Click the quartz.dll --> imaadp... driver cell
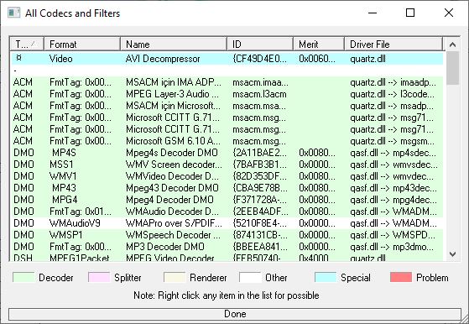Image resolution: width=469 pixels, height=324 pixels. point(393,82)
